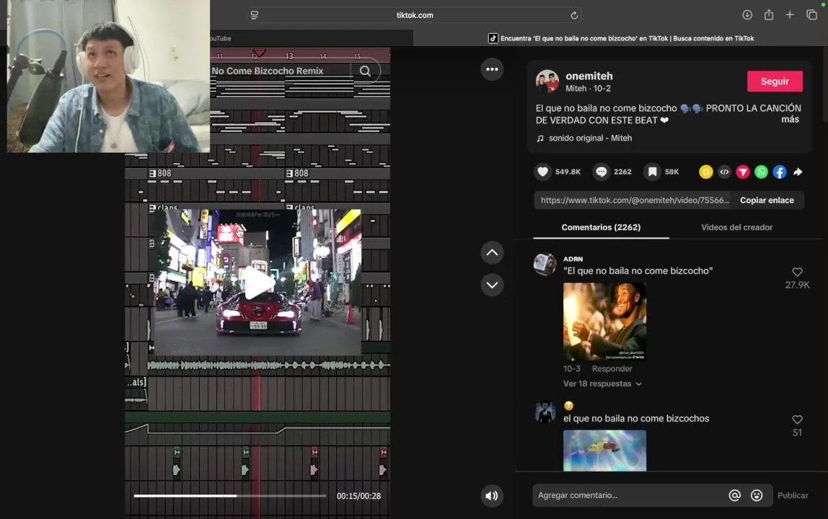Screen dimensions: 828x519
Task: Like the video with the heart icon
Action: point(542,172)
